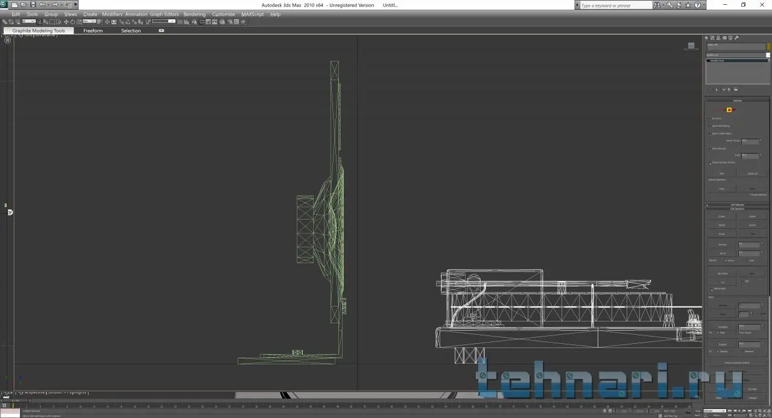Select the Polygon sub-object level icon
The image size is (772, 418).
click(x=729, y=110)
